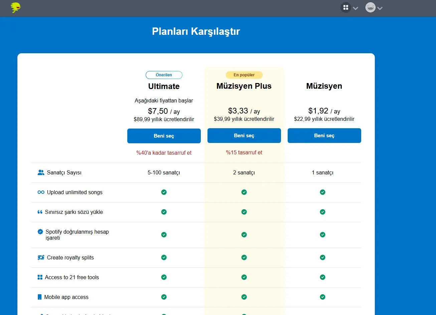Click the Access to 21 free tools label
This screenshot has width=436, height=315.
[72, 278]
